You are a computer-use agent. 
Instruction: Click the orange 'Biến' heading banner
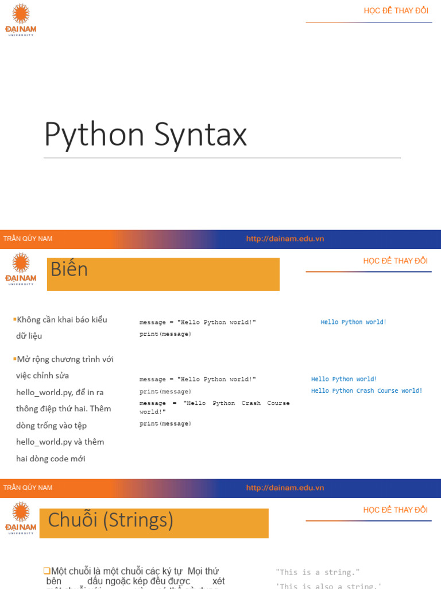click(x=163, y=274)
